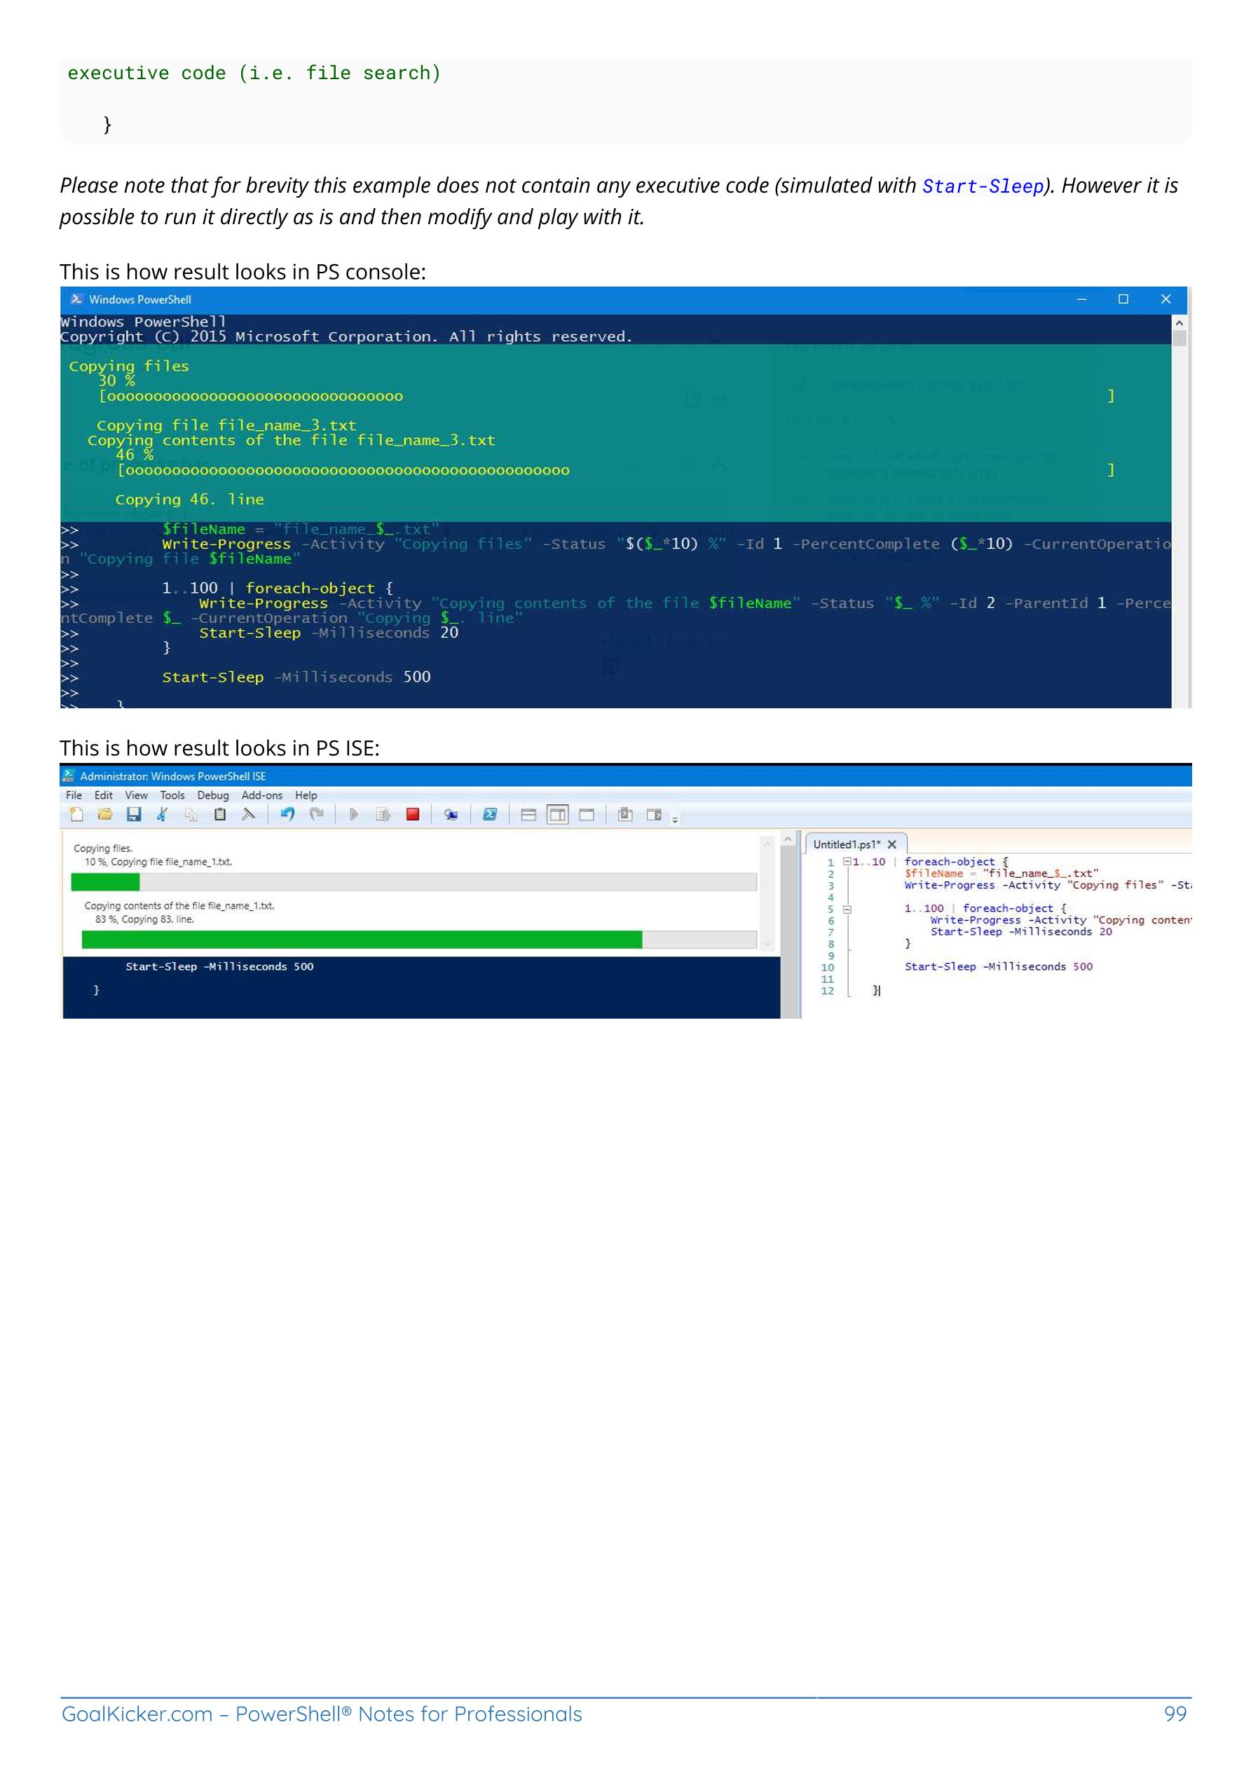Click New script icon in ISE toolbar
Screen dimensions: 1251x1769
point(76,814)
